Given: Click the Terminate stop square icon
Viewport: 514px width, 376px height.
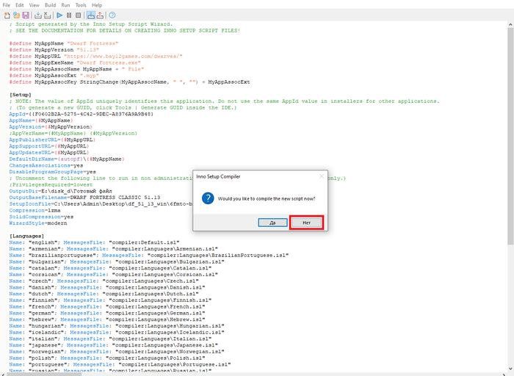Looking at the screenshot, I should point(79,15).
